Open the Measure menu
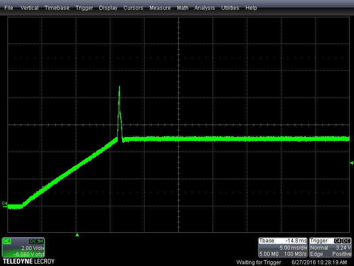The image size is (354, 266). point(160,8)
